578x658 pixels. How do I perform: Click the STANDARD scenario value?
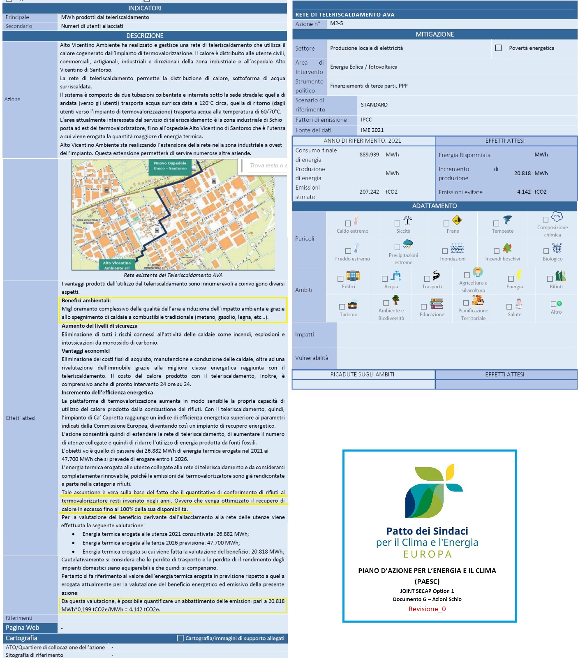click(374, 104)
